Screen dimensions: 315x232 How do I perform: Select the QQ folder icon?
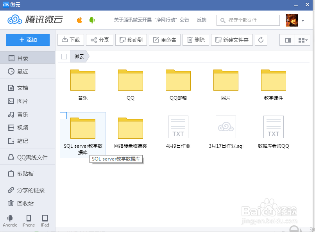(x=131, y=80)
